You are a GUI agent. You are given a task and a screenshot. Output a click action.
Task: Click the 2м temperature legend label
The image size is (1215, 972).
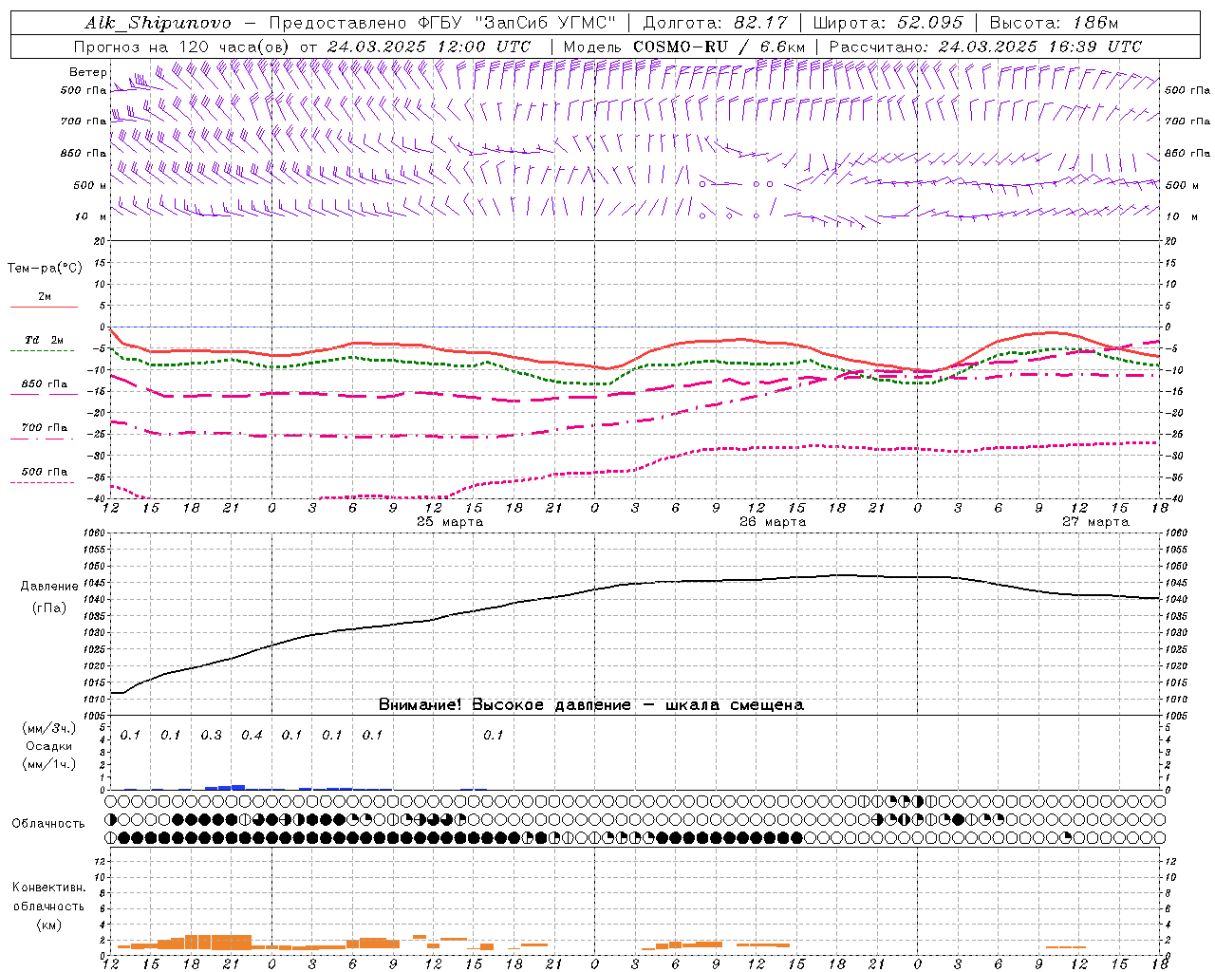[45, 296]
